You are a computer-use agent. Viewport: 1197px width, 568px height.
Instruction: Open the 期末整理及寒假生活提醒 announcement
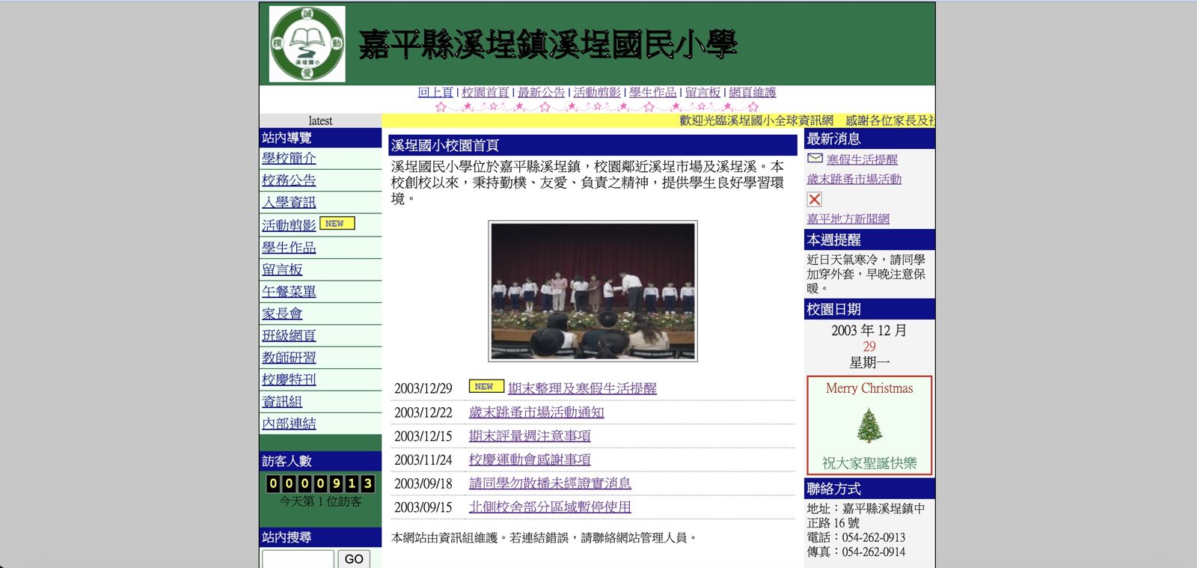pos(582,388)
